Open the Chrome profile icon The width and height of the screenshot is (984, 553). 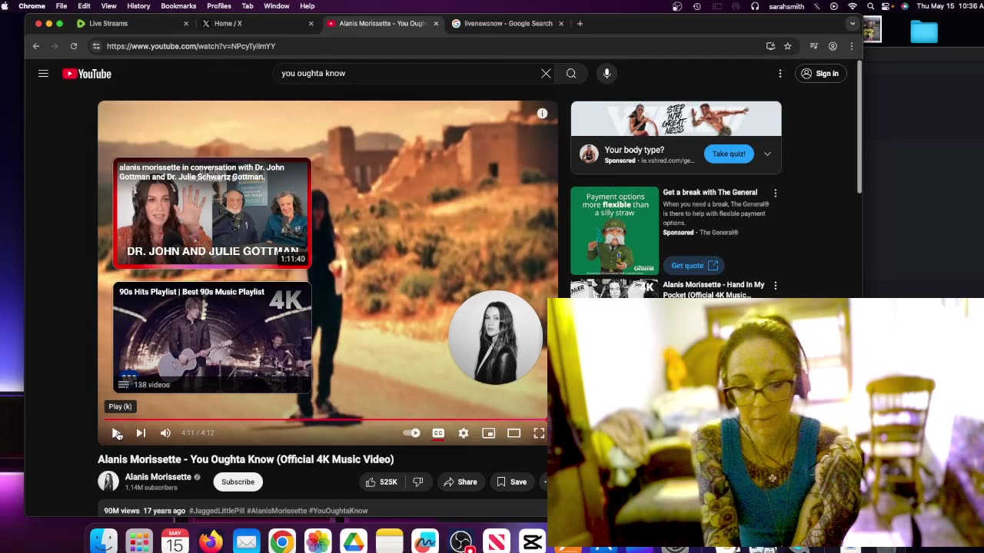click(833, 46)
